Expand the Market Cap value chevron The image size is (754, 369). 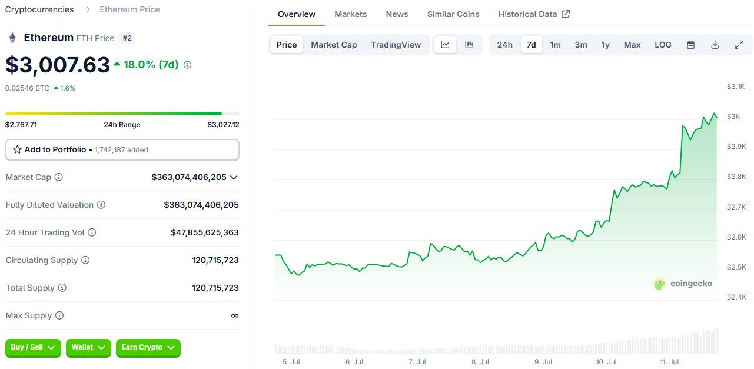(x=234, y=177)
